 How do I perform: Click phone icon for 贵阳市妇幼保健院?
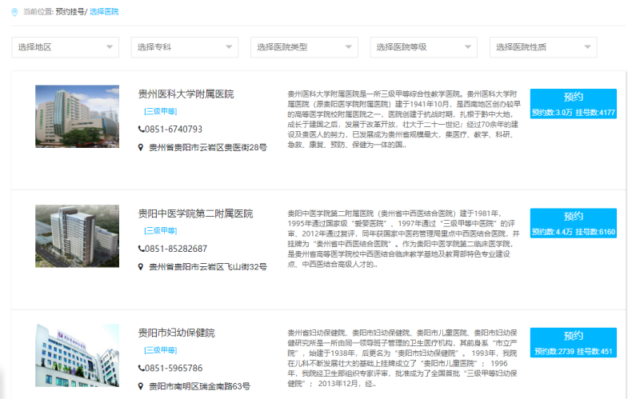pyautogui.click(x=142, y=369)
